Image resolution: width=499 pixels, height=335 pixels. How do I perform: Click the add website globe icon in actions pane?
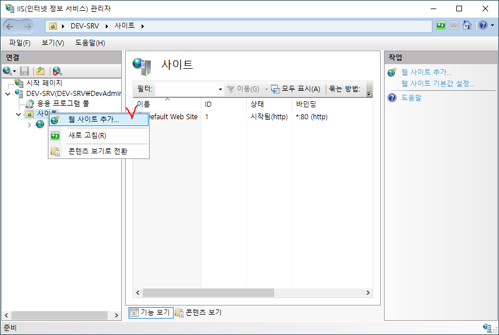[392, 73]
